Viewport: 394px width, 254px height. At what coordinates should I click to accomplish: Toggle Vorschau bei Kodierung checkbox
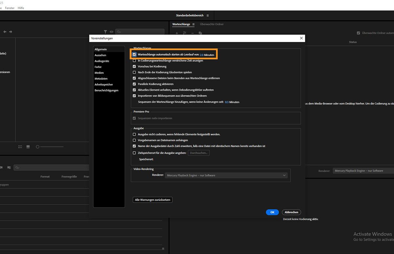(x=134, y=67)
